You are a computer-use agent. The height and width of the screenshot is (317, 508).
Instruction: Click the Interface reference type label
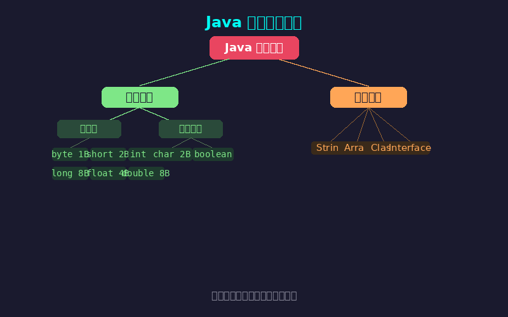tap(410, 148)
